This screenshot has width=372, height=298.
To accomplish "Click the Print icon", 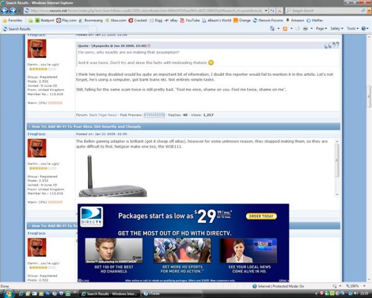I will [x=306, y=29].
